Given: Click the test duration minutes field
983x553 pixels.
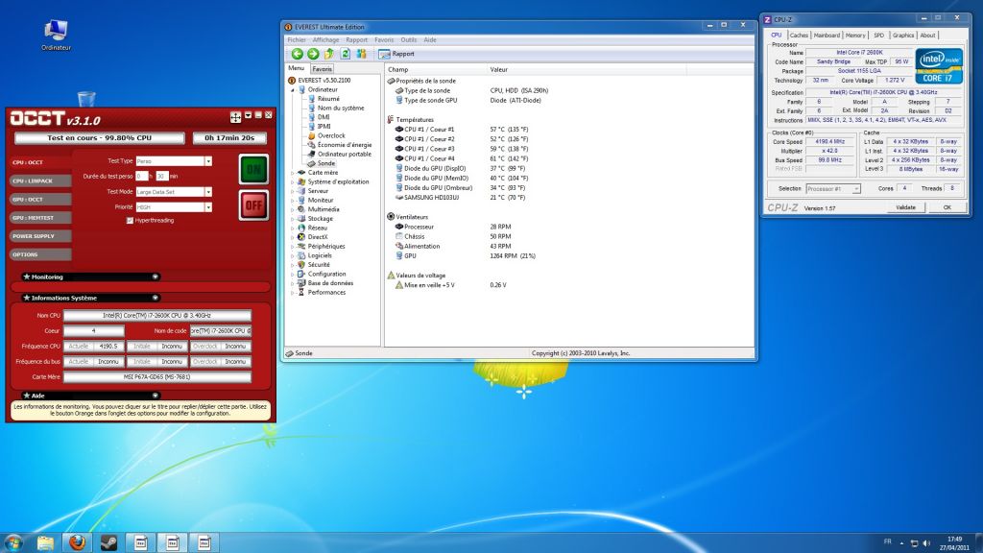Looking at the screenshot, I should (161, 177).
